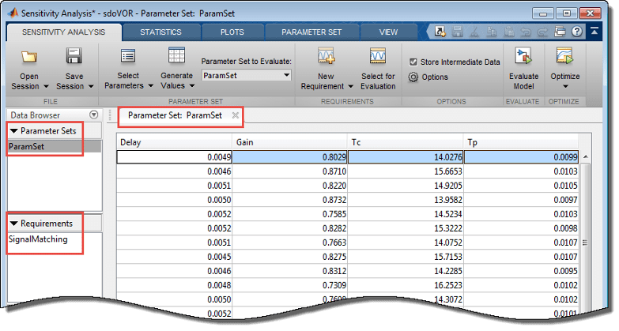Click the Tc column header

[405, 142]
